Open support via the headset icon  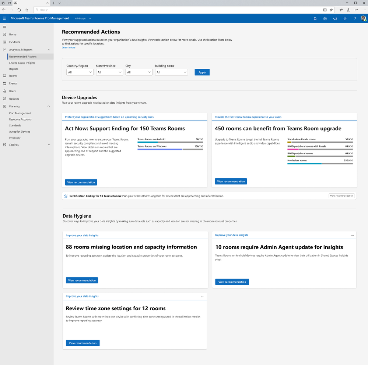tap(345, 18)
